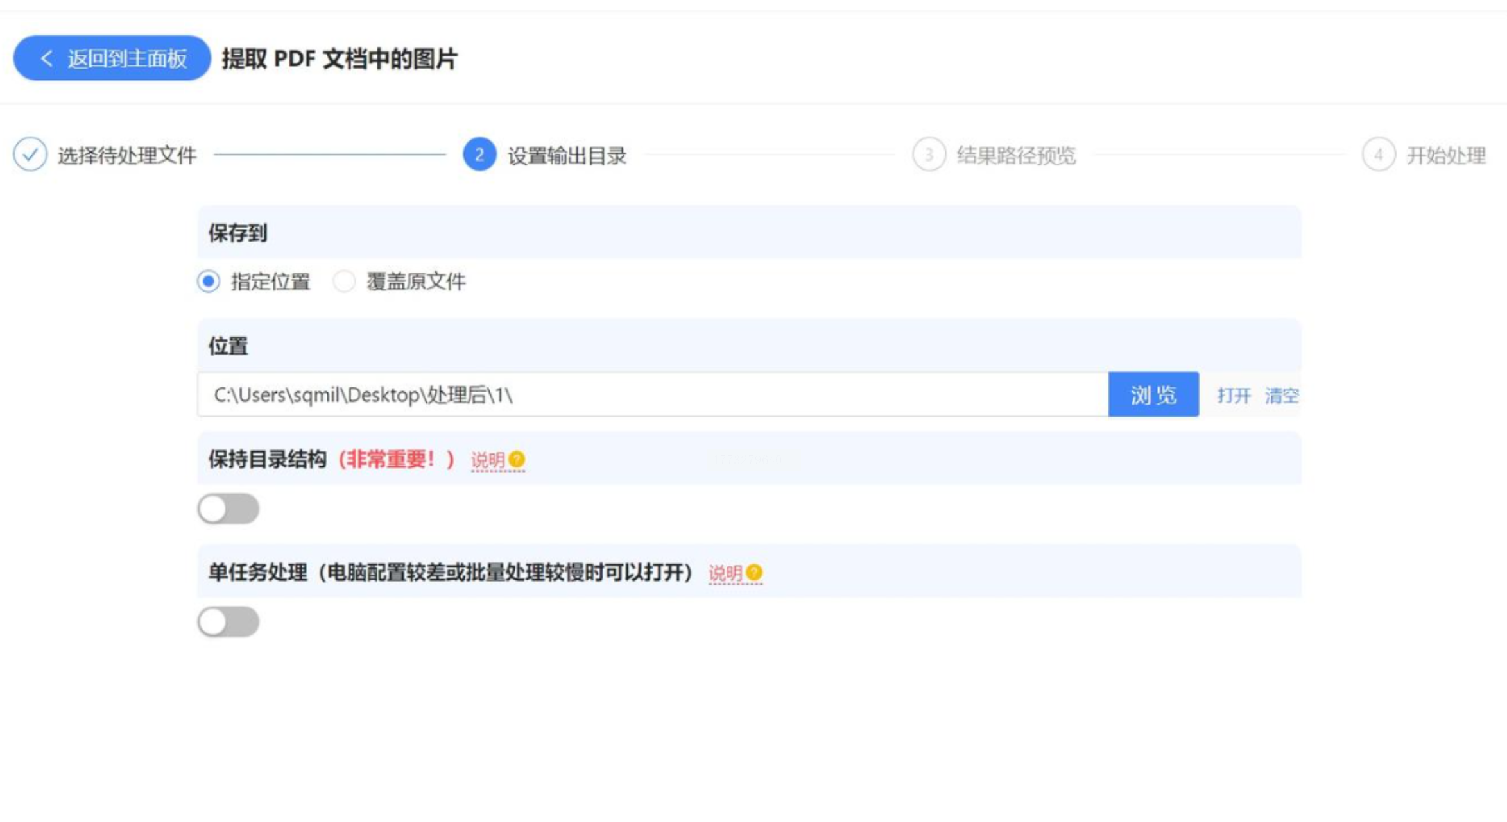Screen dimensions: 1507x822
Task: Click the back arrow chevron icon
Action: pyautogui.click(x=46, y=58)
